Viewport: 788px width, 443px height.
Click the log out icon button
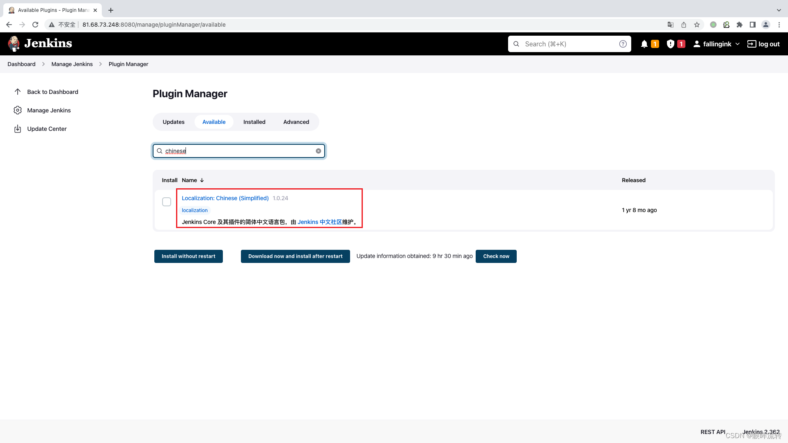coord(751,44)
